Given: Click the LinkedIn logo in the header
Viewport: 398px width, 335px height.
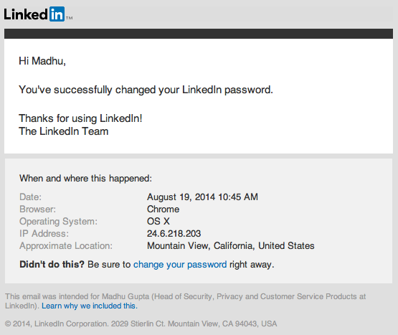Looking at the screenshot, I should click(38, 14).
